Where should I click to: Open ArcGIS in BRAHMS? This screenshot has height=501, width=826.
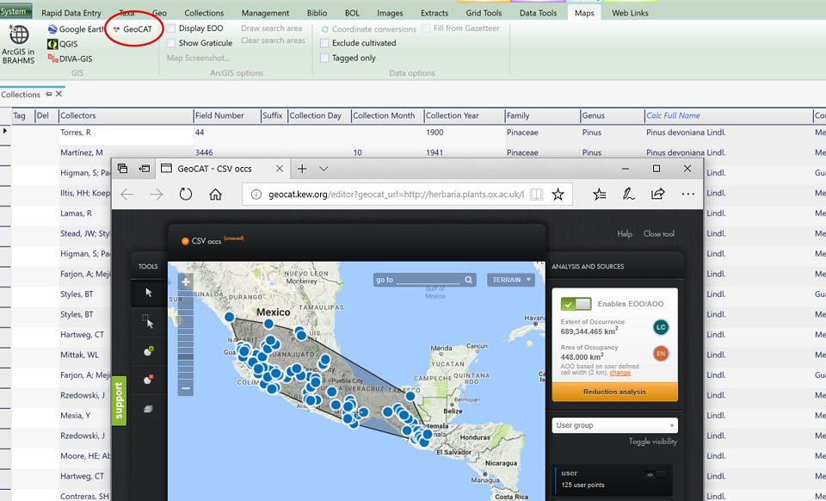[19, 44]
